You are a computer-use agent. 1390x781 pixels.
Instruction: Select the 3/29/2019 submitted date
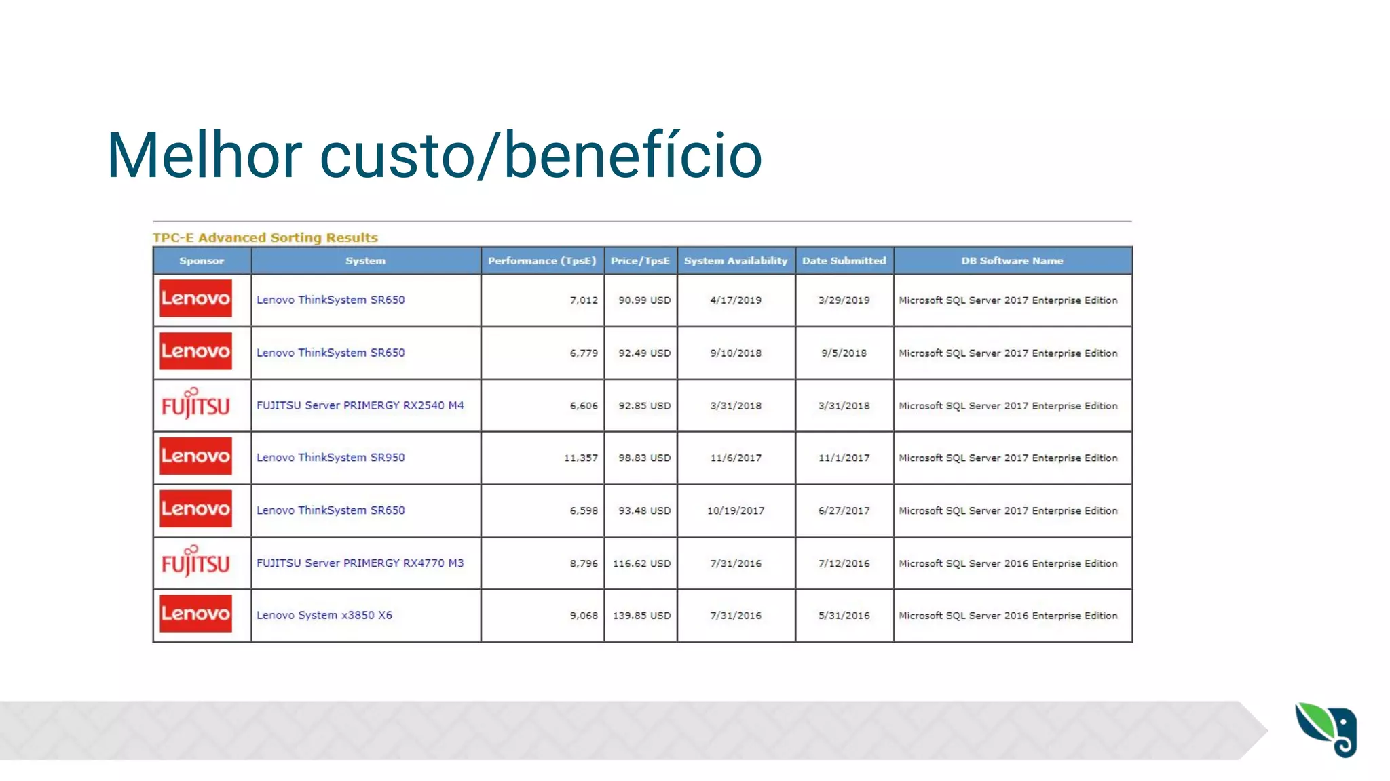pyautogui.click(x=844, y=300)
